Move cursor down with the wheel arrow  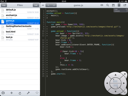[115, 91]
